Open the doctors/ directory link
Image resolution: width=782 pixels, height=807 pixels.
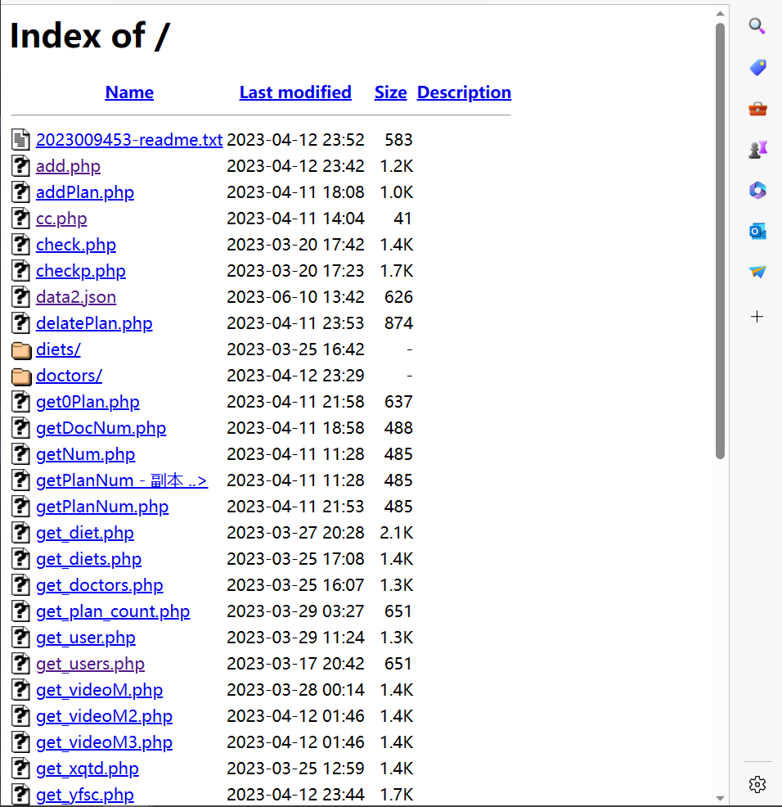click(69, 376)
